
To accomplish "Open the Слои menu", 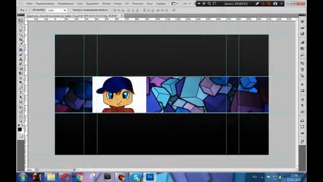I will click(80, 4).
